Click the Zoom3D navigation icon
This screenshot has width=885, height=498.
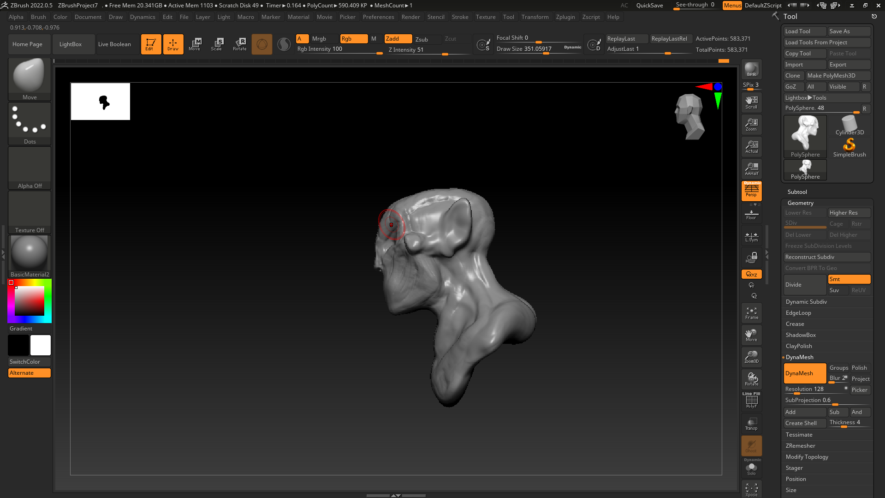click(x=751, y=357)
